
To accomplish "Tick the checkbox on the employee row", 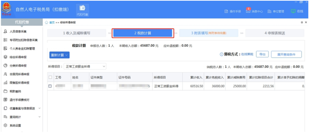I will pyautogui.click(x=50, y=86).
